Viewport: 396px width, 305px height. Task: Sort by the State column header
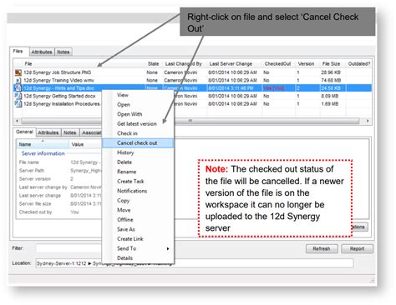(153, 64)
